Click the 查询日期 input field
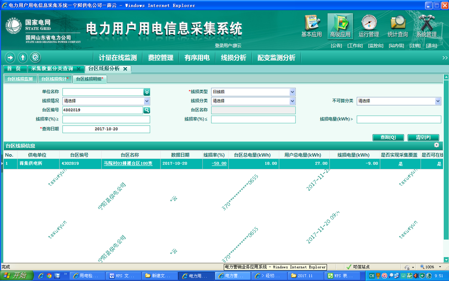 [x=106, y=129]
